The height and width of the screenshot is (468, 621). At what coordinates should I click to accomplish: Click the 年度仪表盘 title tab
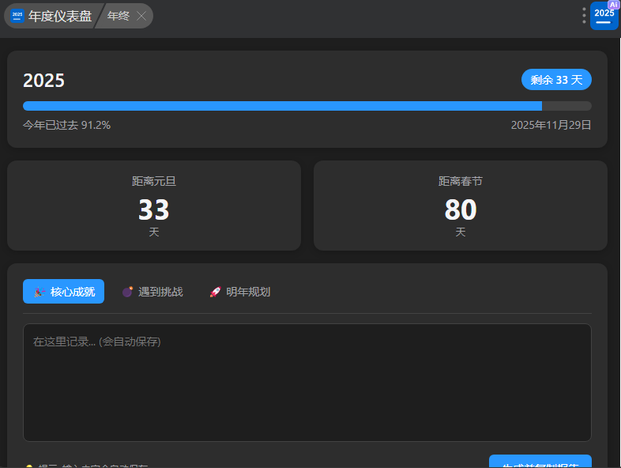click(x=60, y=16)
